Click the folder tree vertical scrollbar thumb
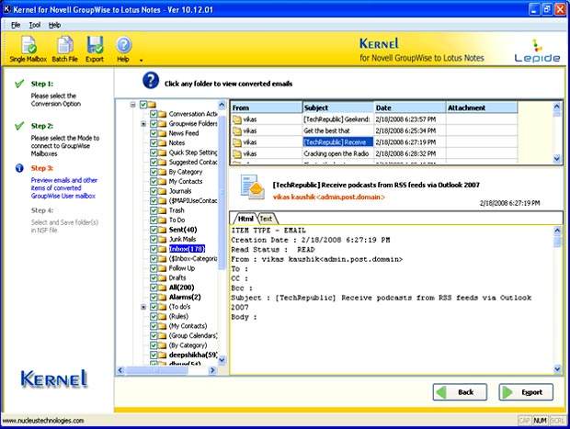This screenshot has height=429, width=570. click(x=222, y=193)
